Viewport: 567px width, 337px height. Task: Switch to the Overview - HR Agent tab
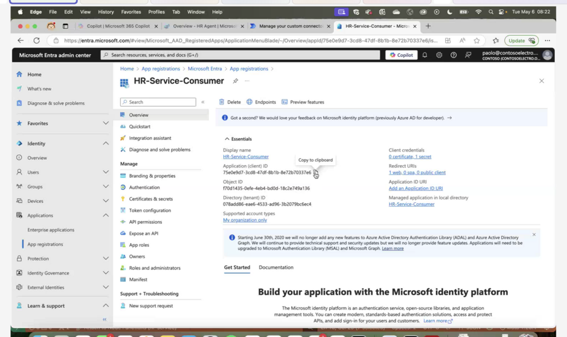(204, 26)
